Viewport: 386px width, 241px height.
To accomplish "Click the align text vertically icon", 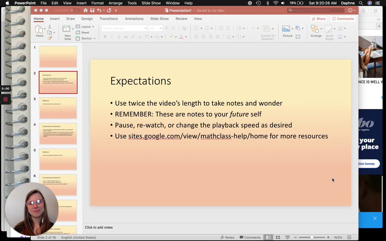I will (x=239, y=36).
